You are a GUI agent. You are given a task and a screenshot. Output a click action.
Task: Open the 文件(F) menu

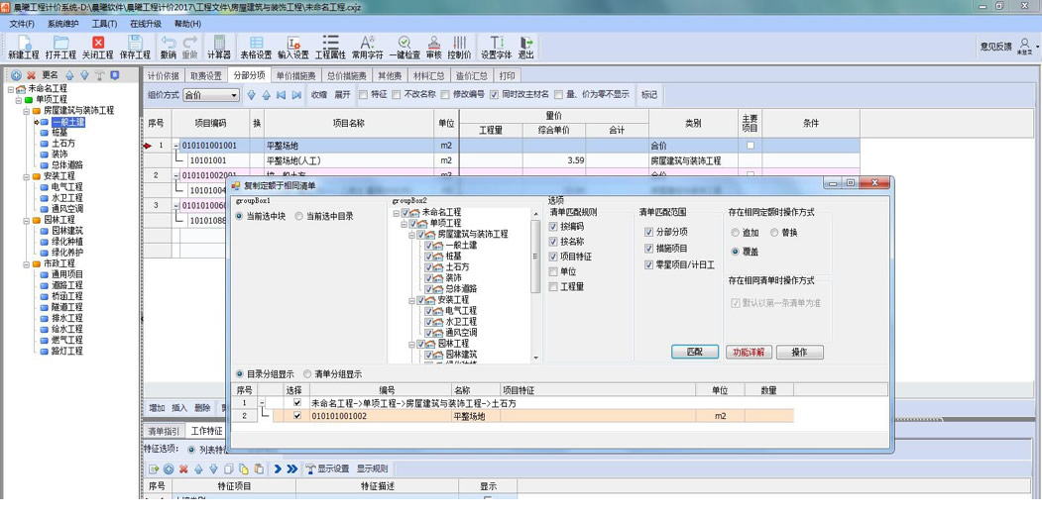point(22,23)
